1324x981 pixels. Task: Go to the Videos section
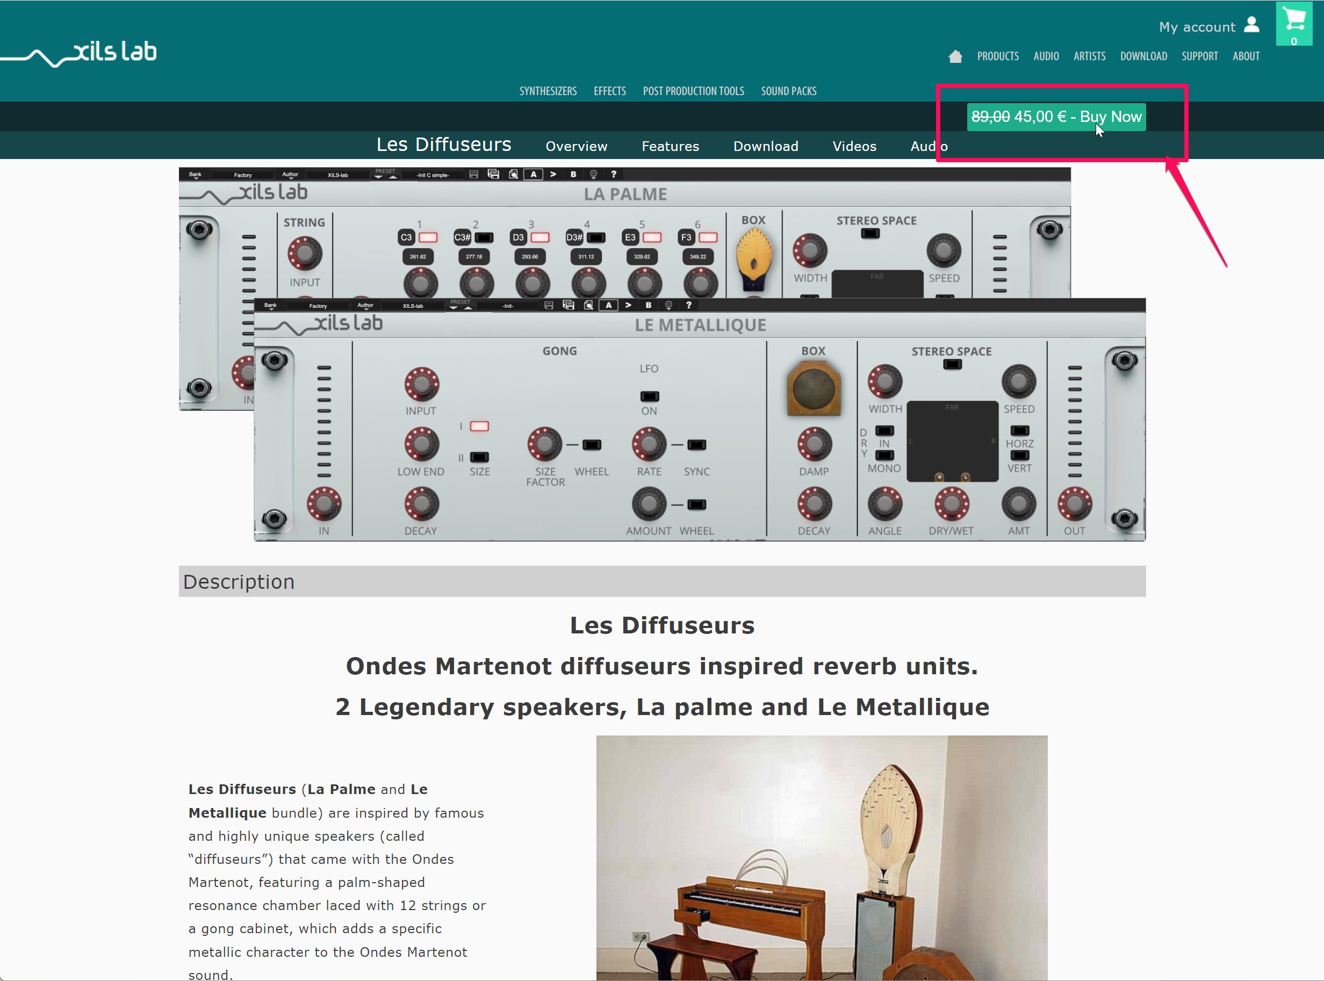(854, 146)
